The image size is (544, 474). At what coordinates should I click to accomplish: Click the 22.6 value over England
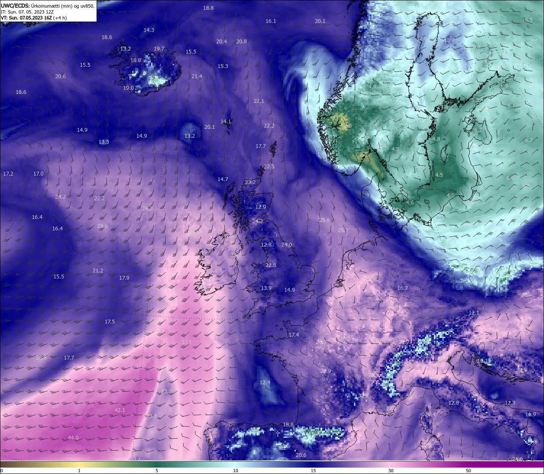coord(271,265)
